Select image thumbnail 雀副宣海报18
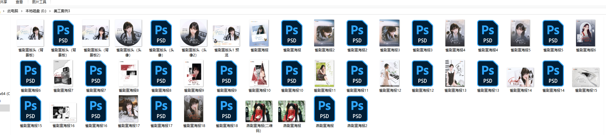Screen dimensions: 606x135 [194, 109]
